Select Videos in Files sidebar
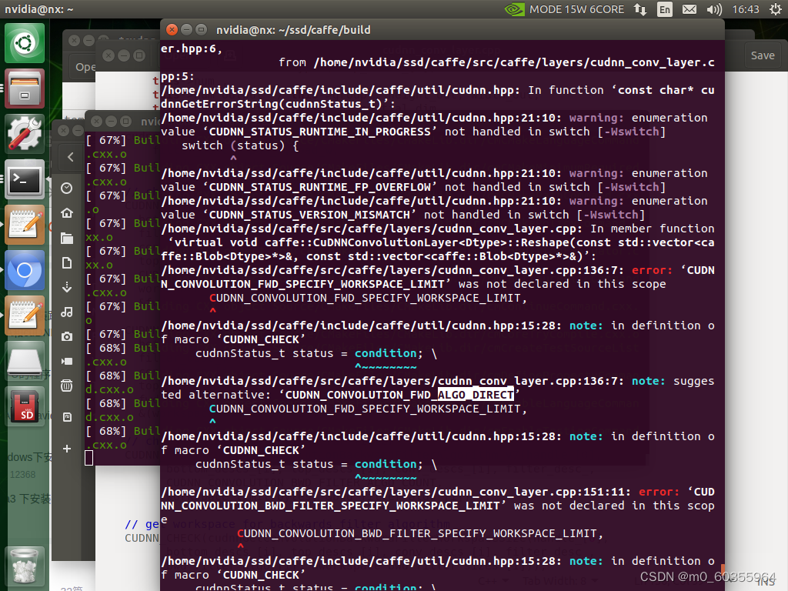Viewport: 788px width, 591px height. point(67,362)
